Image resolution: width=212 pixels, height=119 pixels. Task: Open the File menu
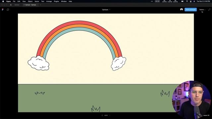(x=14, y=1)
